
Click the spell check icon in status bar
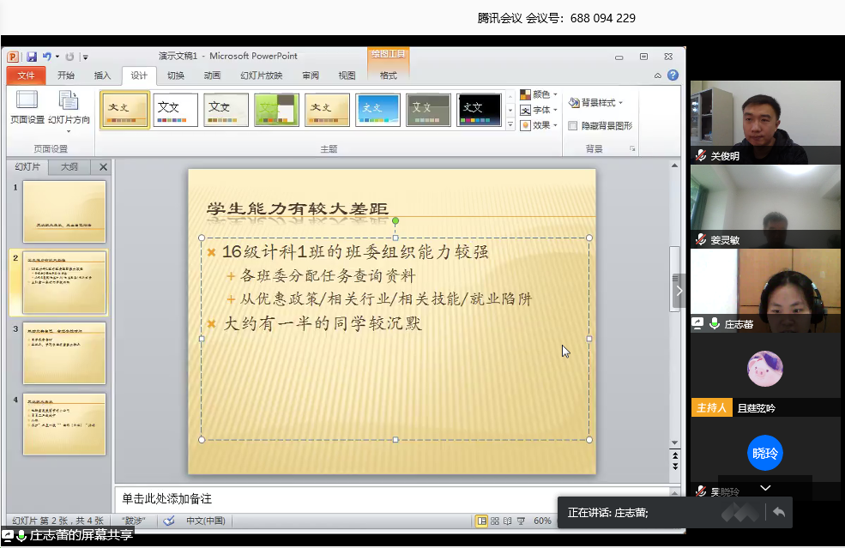click(x=169, y=521)
